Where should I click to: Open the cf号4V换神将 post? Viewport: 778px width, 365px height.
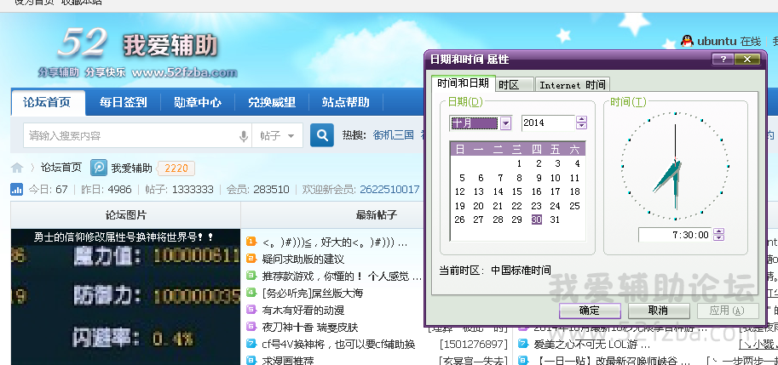pyautogui.click(x=338, y=345)
